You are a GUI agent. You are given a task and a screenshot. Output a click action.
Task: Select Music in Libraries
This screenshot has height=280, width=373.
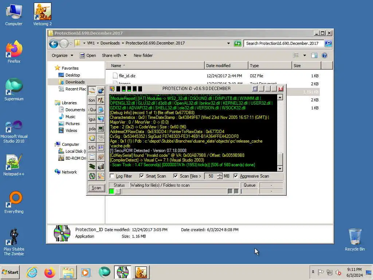[70, 117]
